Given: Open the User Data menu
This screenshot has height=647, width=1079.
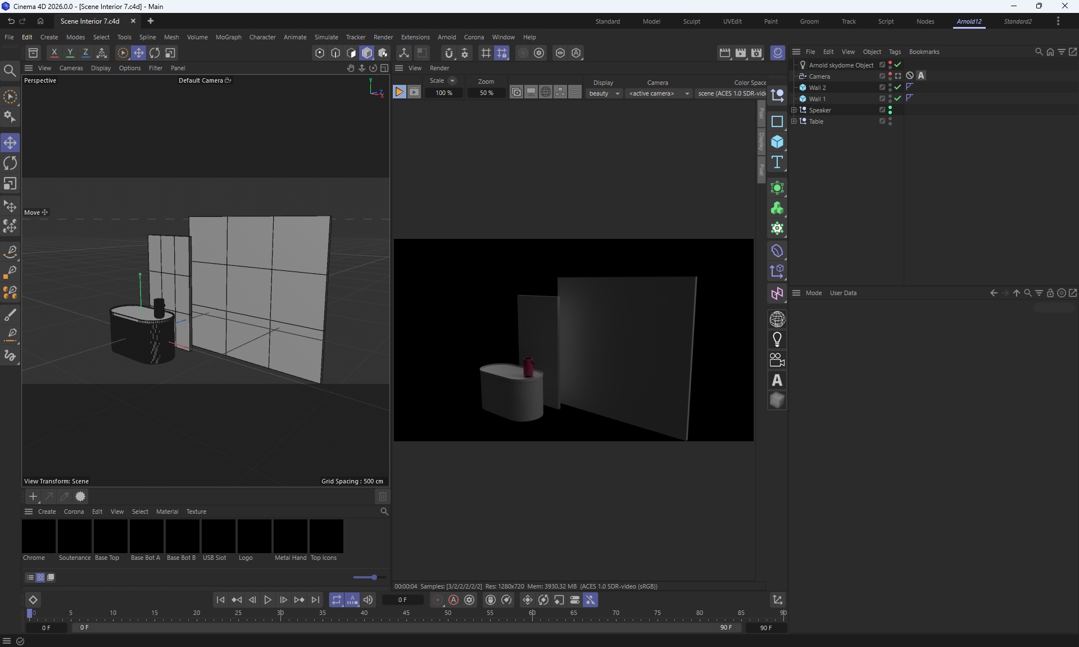Looking at the screenshot, I should pyautogui.click(x=843, y=293).
